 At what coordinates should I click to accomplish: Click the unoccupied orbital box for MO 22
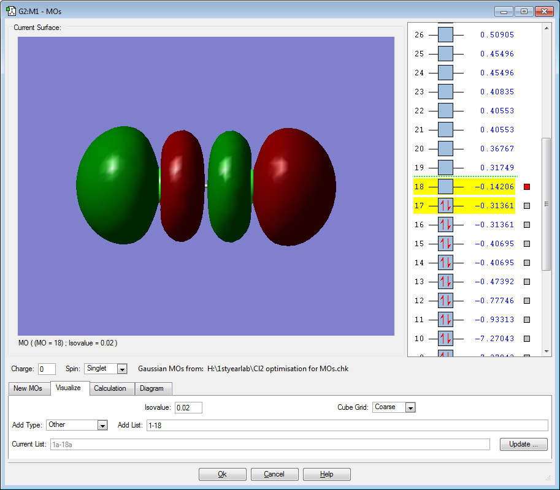tap(445, 111)
